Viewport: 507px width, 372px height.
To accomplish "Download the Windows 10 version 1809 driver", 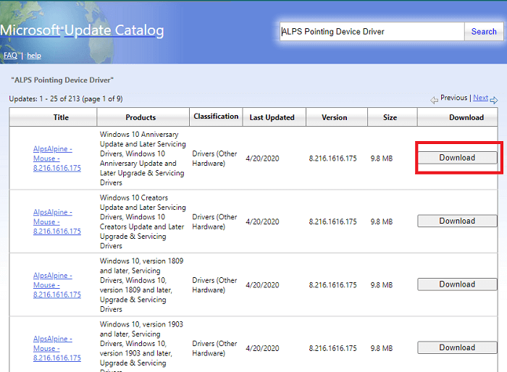I will (457, 284).
